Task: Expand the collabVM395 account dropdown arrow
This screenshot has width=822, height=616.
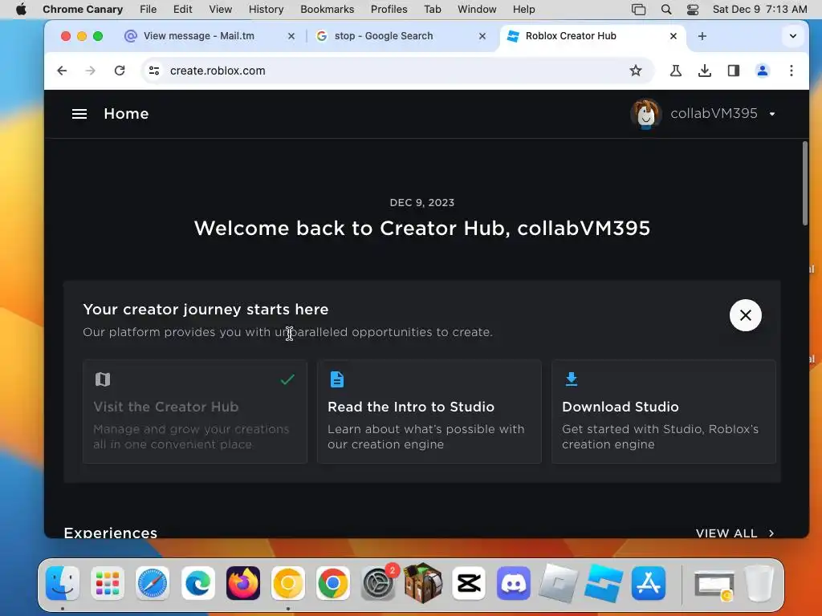Action: coord(772,114)
